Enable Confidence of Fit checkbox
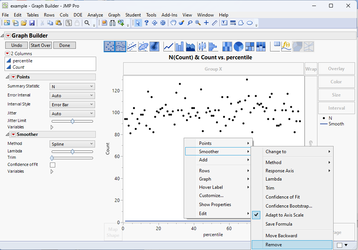This screenshot has height=250, width=358. (53, 164)
